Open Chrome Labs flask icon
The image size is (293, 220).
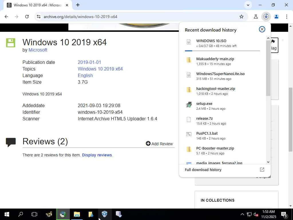pyautogui.click(x=256, y=17)
